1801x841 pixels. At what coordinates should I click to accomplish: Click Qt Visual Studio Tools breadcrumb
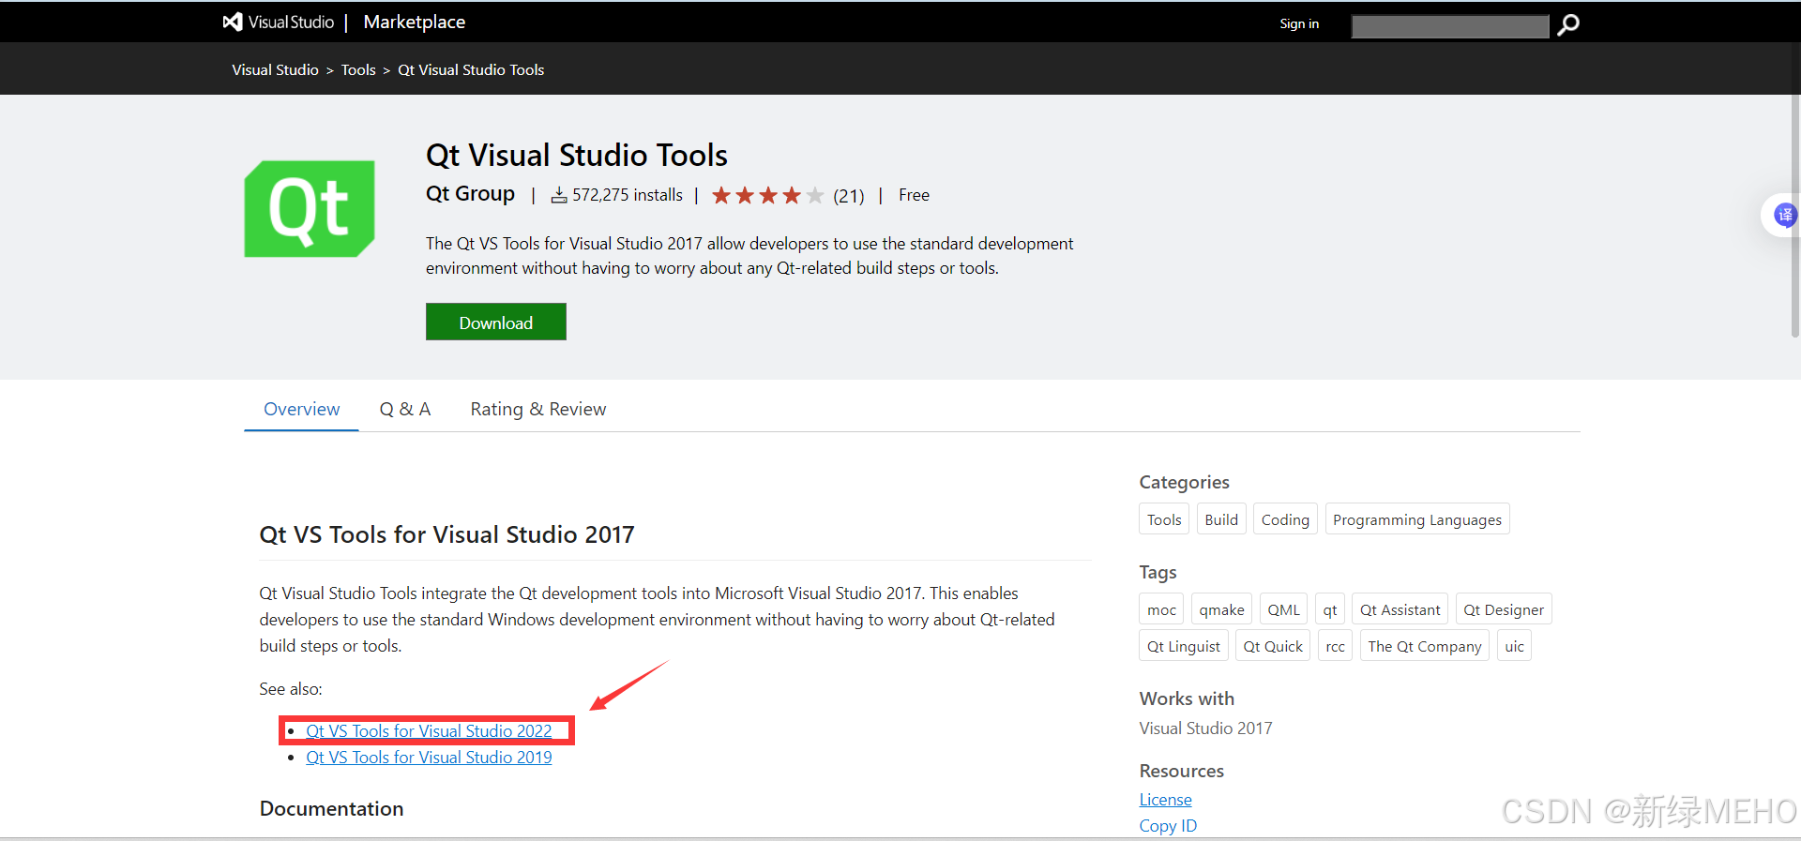(471, 69)
